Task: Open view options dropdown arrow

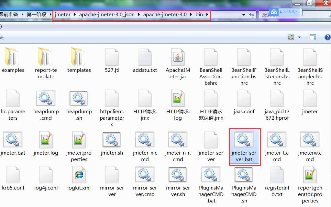Action: (299, 37)
